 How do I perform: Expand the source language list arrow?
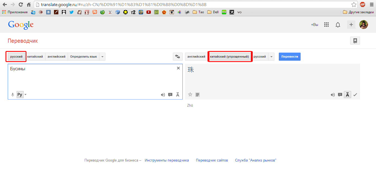102,57
